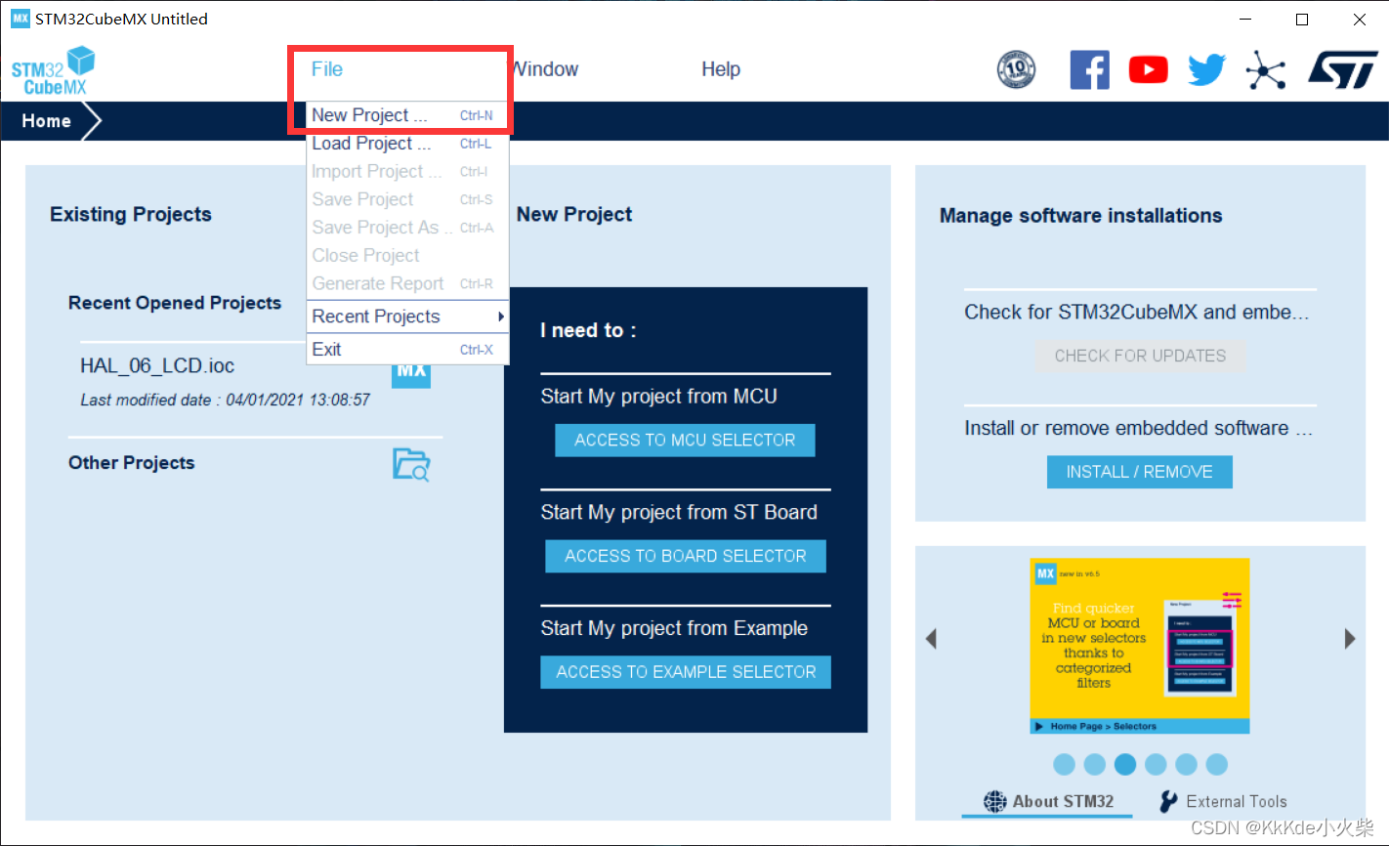Select the first banner pagination dot
The height and width of the screenshot is (846, 1389).
[1065, 764]
